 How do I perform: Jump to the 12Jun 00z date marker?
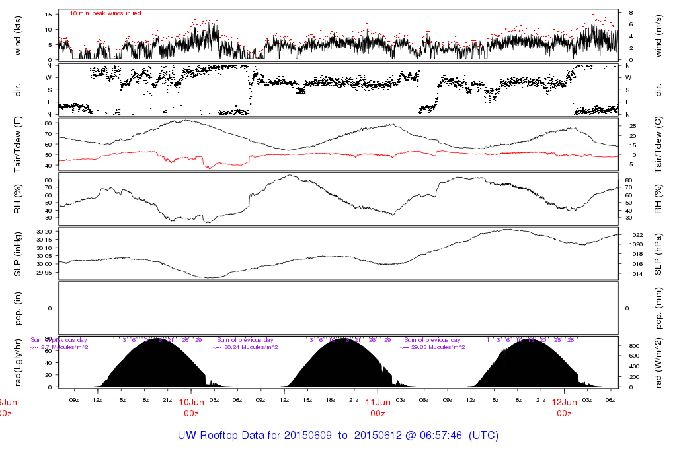pyautogui.click(x=564, y=407)
